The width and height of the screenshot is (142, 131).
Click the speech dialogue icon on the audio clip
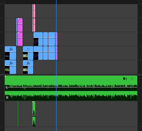click(x=125, y=79)
